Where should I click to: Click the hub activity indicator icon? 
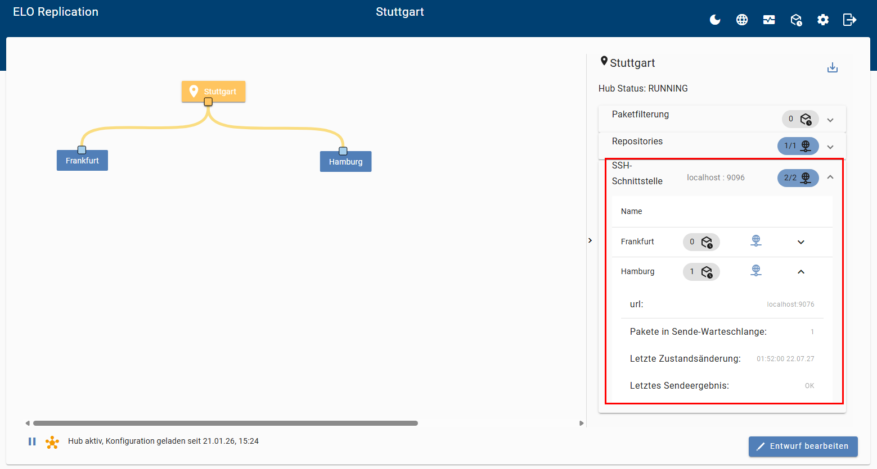[52, 441]
